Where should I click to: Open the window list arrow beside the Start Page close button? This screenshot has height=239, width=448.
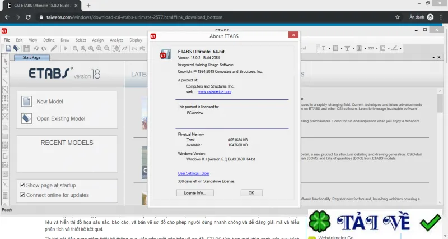coord(433,58)
